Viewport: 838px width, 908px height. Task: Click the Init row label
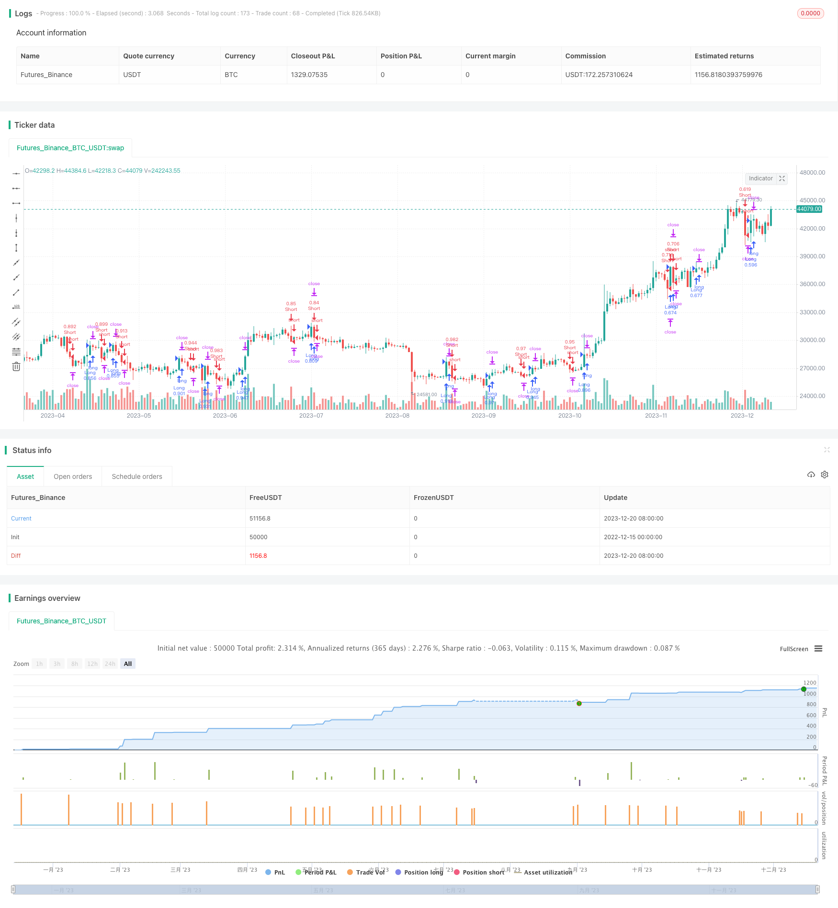point(15,537)
